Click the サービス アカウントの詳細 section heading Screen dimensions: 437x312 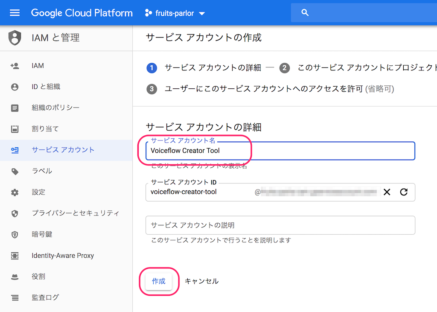204,127
